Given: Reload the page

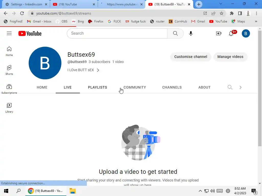Looking at the screenshot, I should click(22, 13).
